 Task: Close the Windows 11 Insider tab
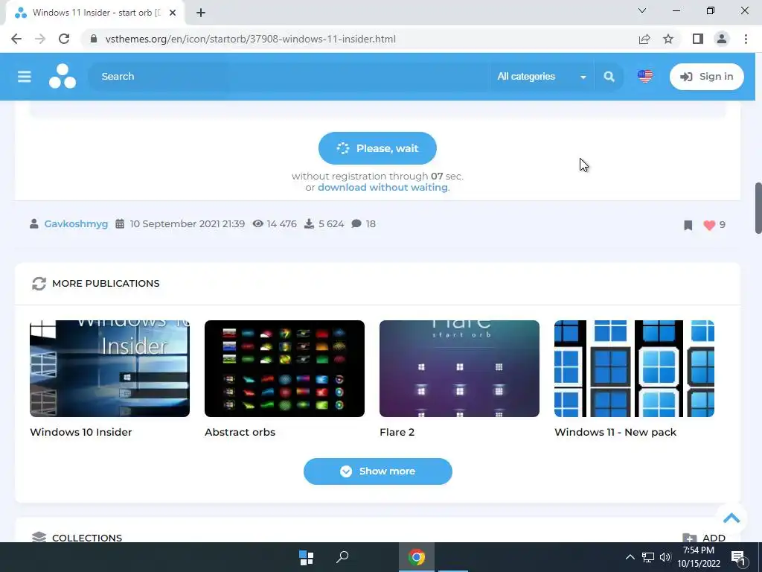point(173,13)
